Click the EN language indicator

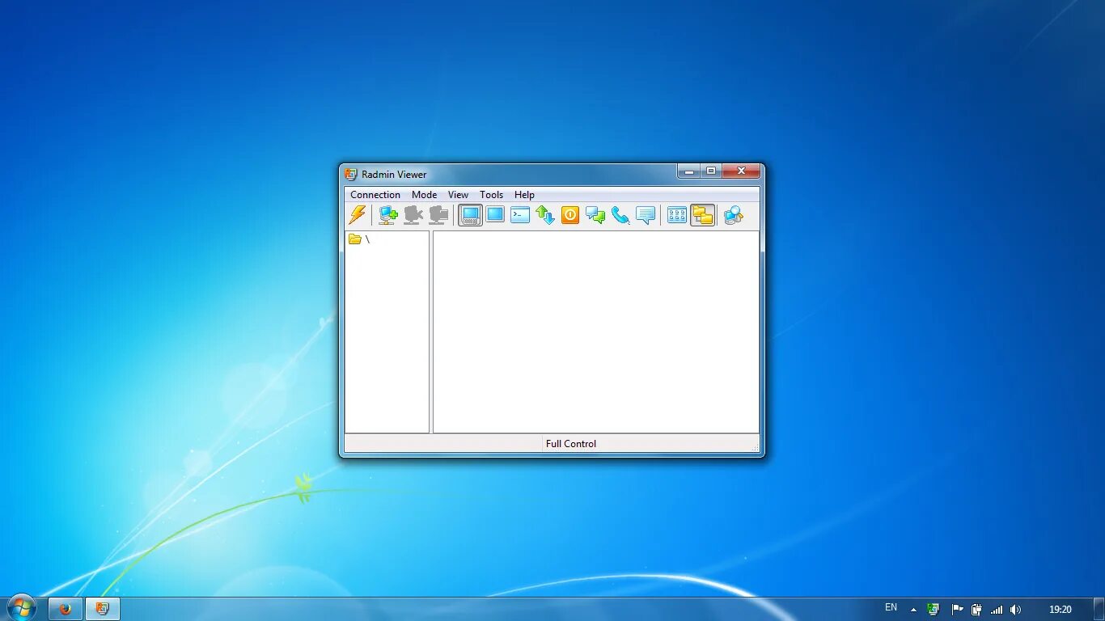coord(891,607)
